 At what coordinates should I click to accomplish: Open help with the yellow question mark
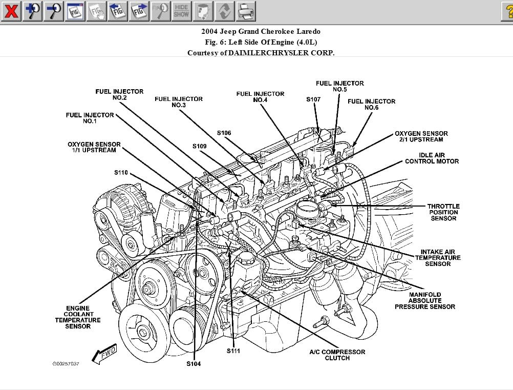click(x=507, y=11)
